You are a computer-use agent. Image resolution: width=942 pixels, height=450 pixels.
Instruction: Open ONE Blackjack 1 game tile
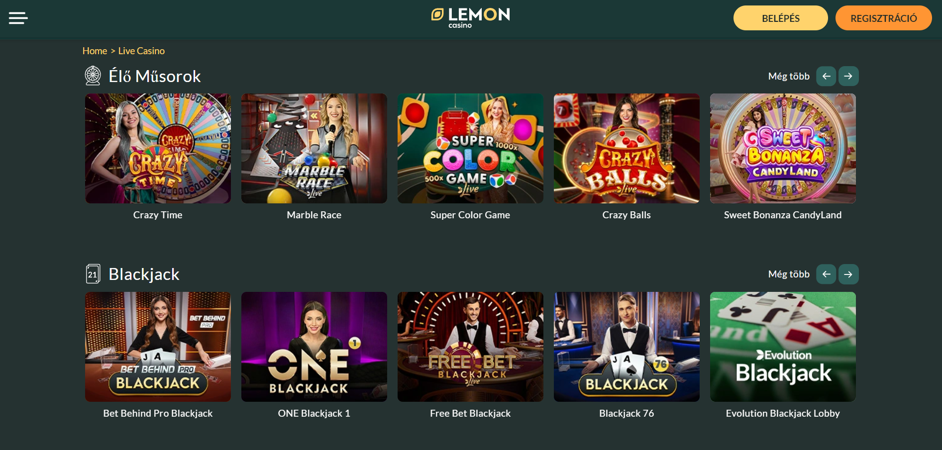[314, 347]
